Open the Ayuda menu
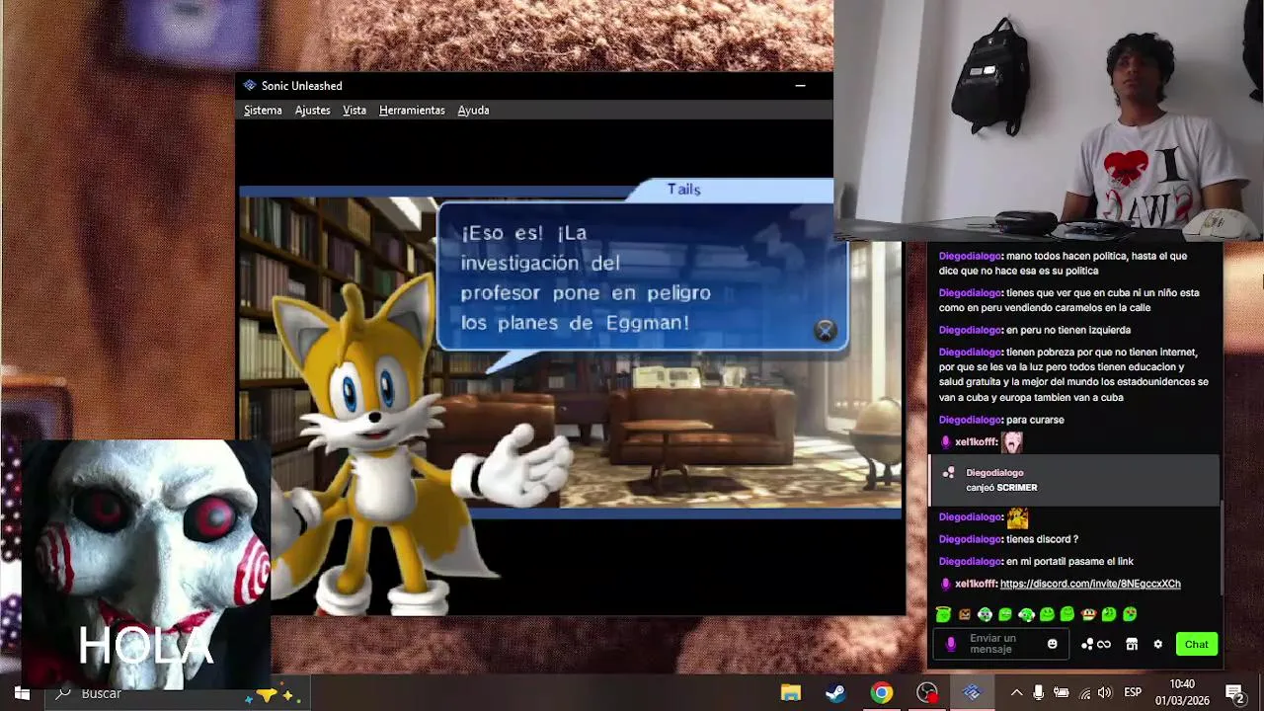Viewport: 1264px width, 711px height. click(x=473, y=111)
